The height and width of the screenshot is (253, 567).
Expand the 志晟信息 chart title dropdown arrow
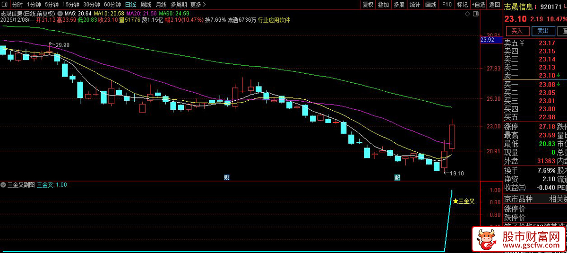[60, 14]
